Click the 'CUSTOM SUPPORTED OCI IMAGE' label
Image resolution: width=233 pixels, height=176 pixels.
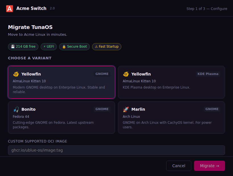[x=38, y=141]
